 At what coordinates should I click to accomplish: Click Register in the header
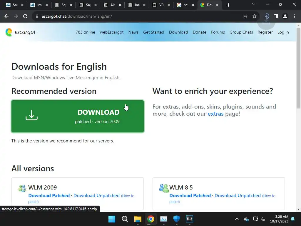265,32
